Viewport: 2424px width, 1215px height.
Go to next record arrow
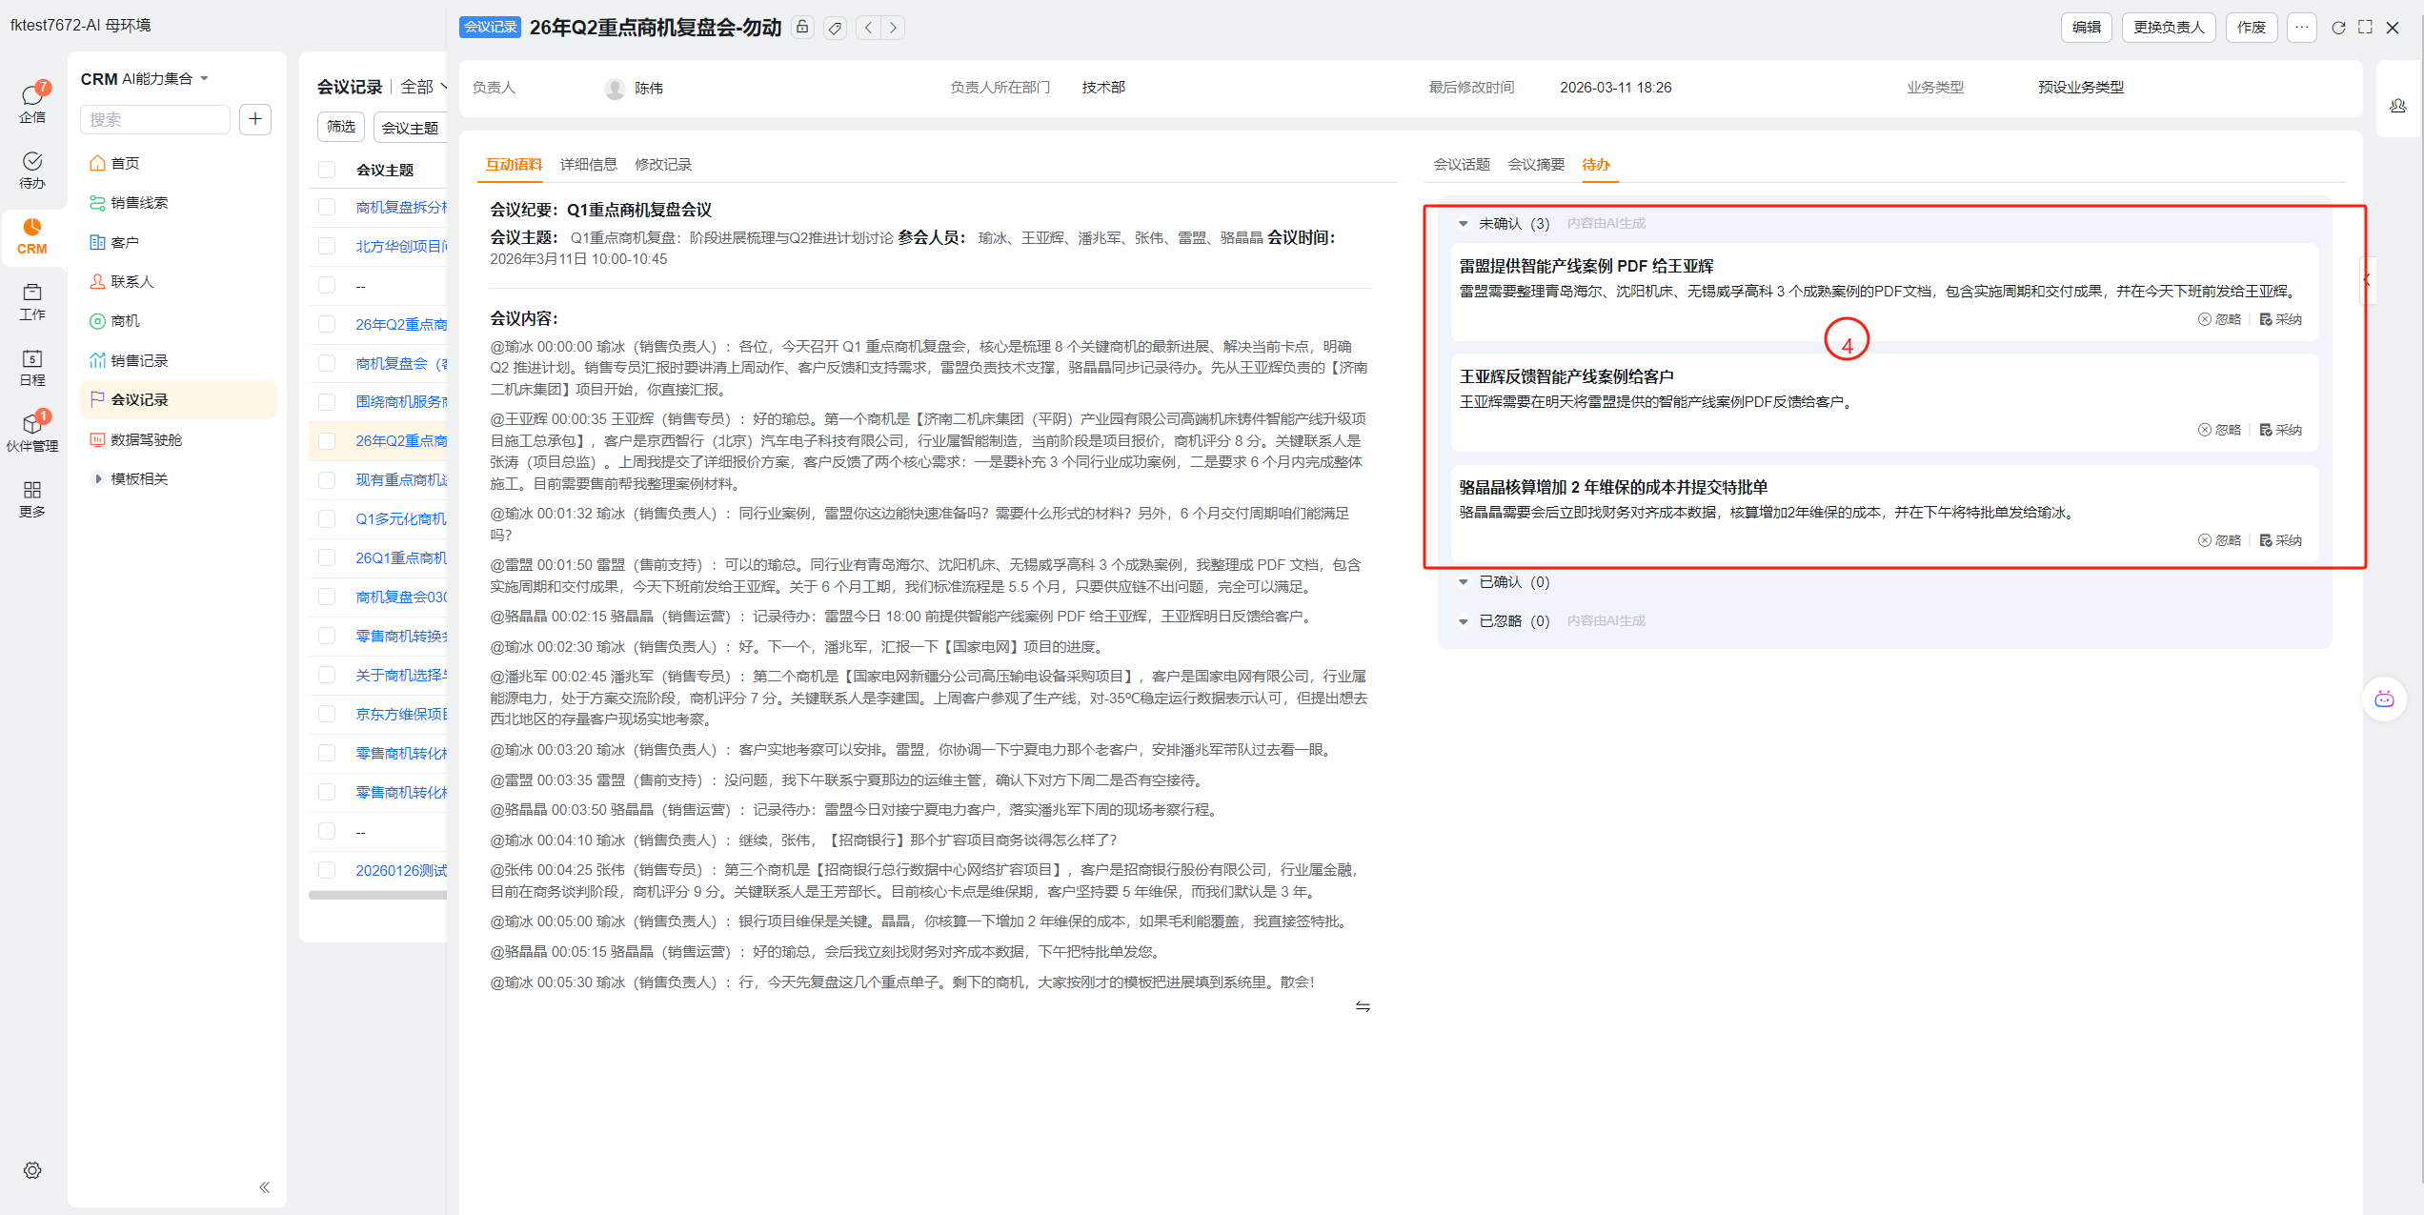893,28
